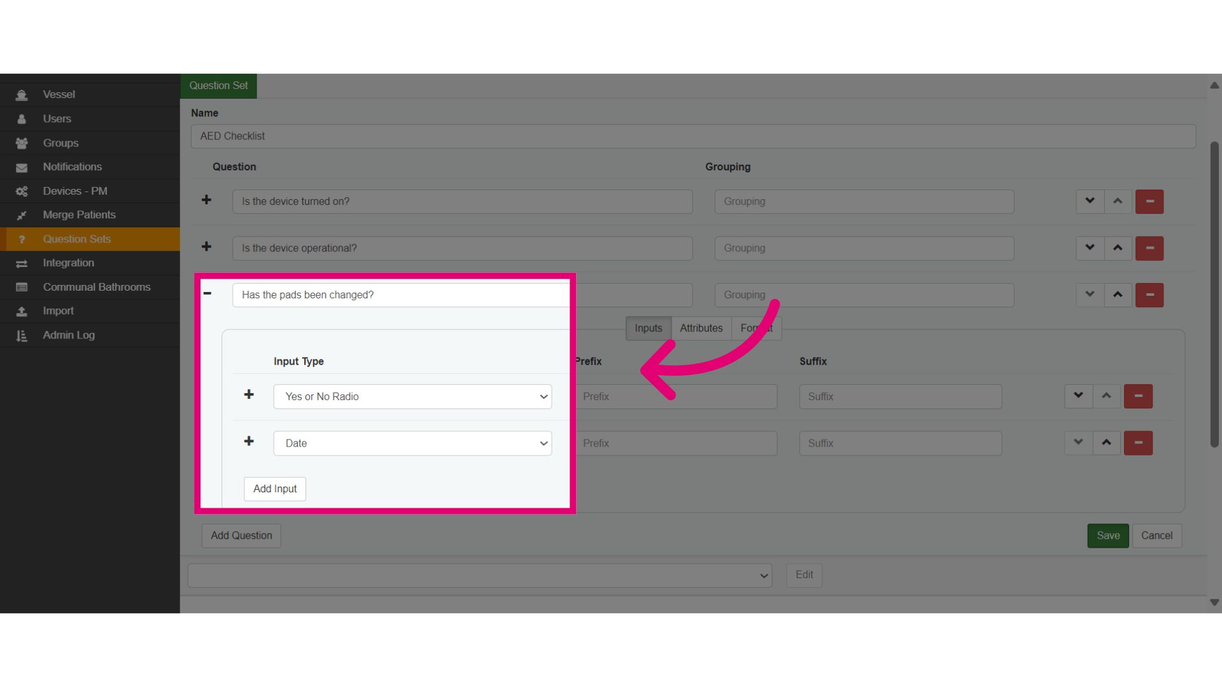Image resolution: width=1222 pixels, height=687 pixels.
Task: Delete 'Is the device operational?' question
Action: 1149,248
